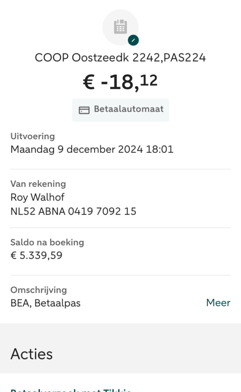Click the pencil edit badge on category icon
Image resolution: width=241 pixels, height=392 pixels.
133,40
